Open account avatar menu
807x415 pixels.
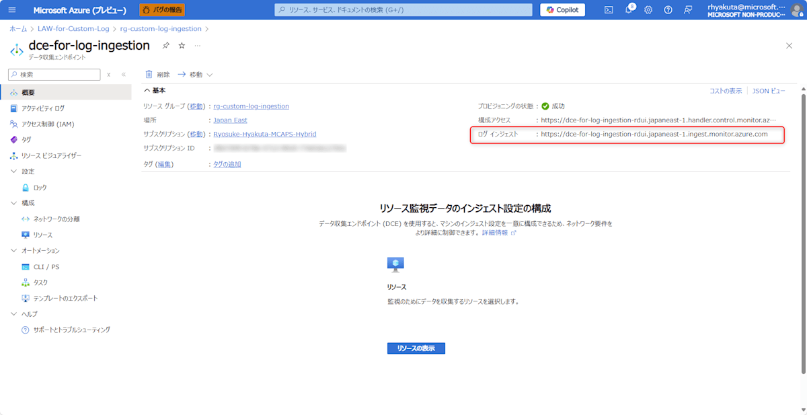point(797,10)
